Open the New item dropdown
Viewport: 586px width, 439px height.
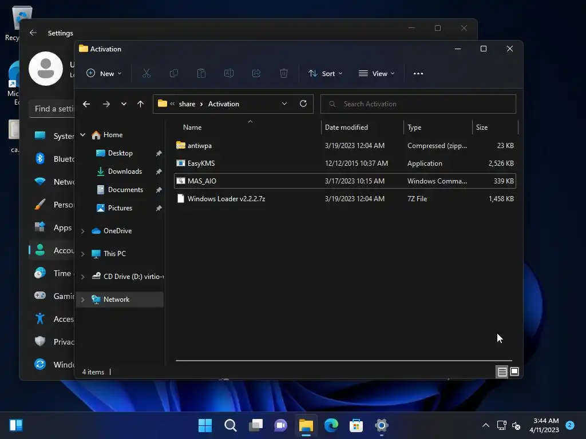point(104,74)
